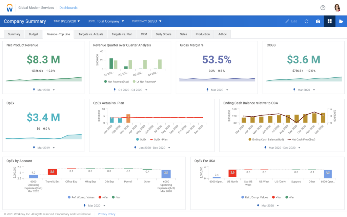This screenshot has height=217, width=347.
Task: Open the Daily Orders tab
Action: pyautogui.click(x=163, y=34)
